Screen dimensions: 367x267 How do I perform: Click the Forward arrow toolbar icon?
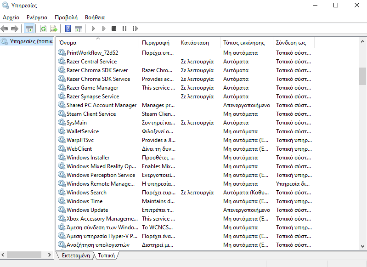(x=15, y=29)
